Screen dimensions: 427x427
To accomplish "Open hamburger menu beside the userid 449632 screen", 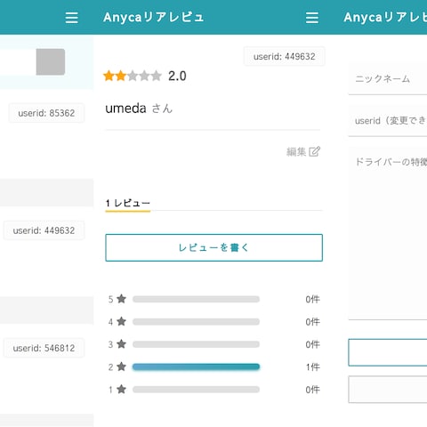I will (312, 18).
